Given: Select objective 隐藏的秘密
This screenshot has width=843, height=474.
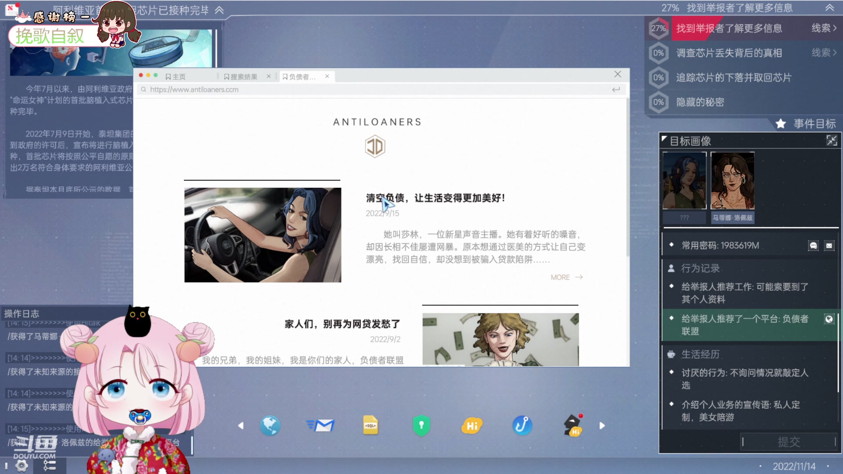Looking at the screenshot, I should [x=700, y=102].
